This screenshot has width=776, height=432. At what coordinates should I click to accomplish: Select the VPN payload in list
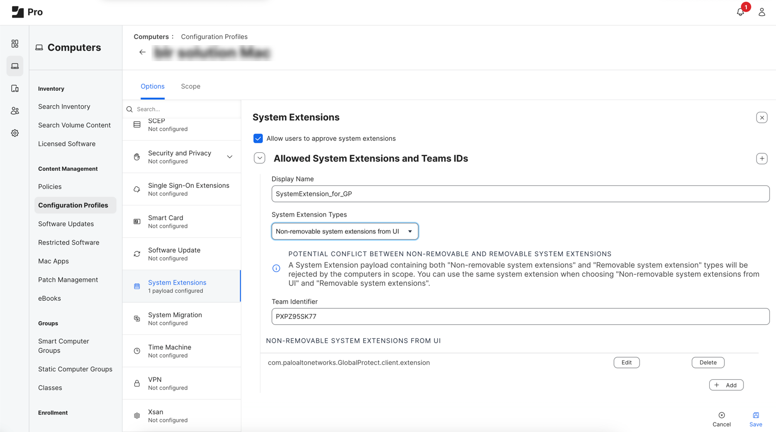point(182,383)
